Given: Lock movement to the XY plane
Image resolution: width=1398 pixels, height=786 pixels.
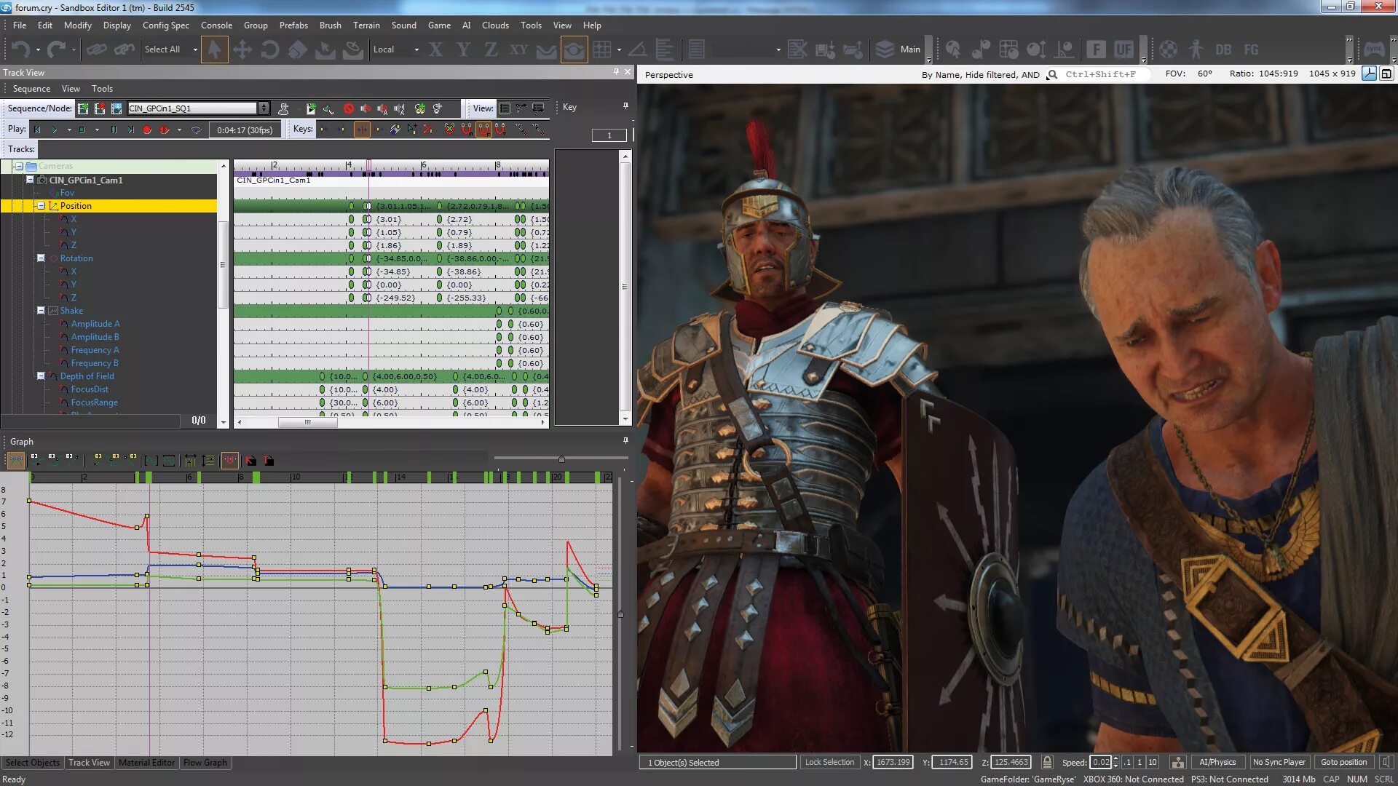Looking at the screenshot, I should (x=518, y=49).
